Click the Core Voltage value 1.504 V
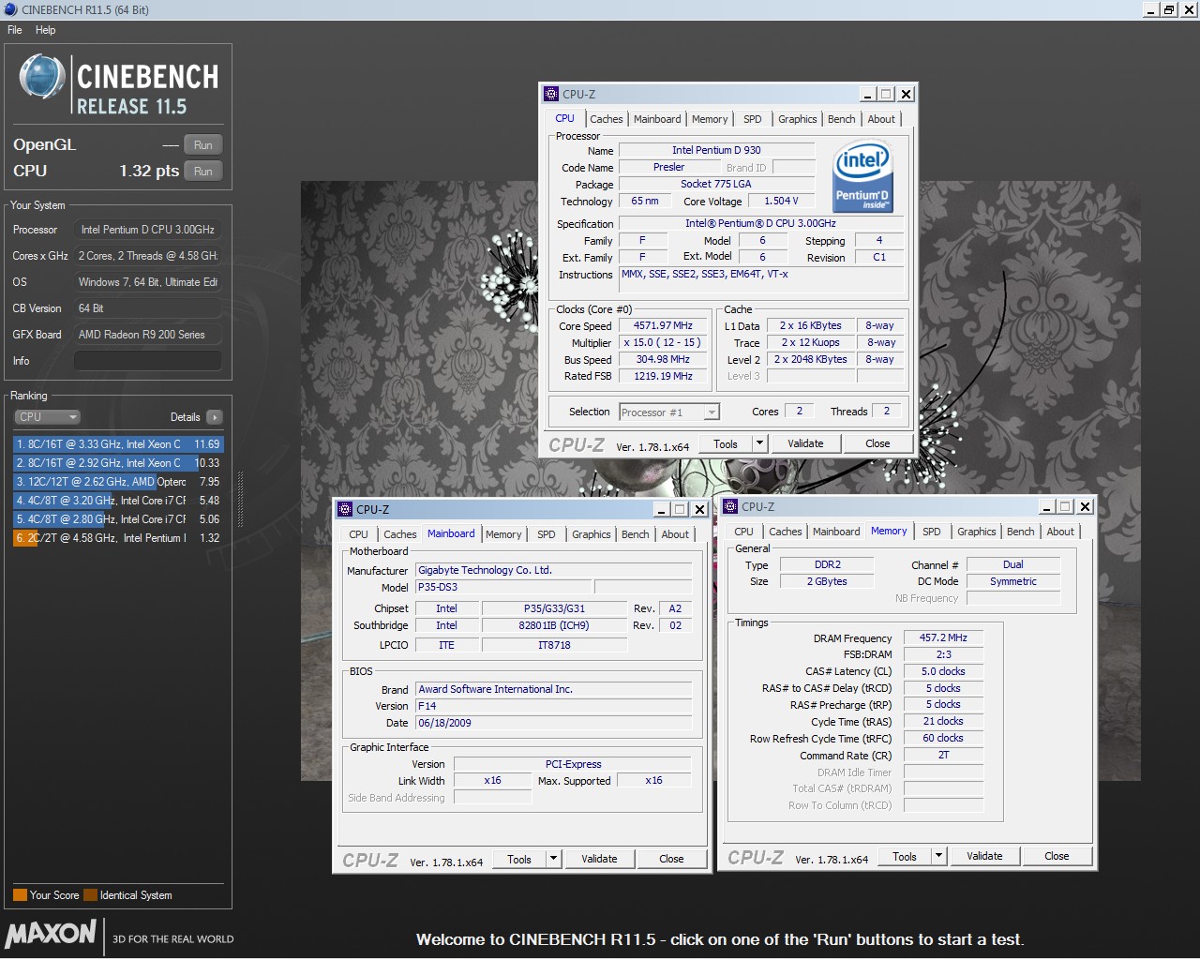1200x960 pixels. (x=781, y=202)
